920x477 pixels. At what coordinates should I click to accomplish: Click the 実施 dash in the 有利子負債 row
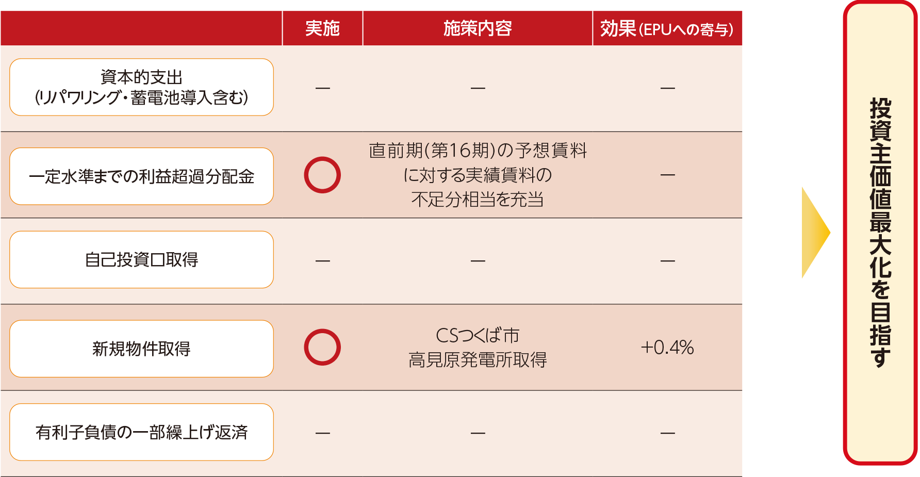tap(322, 433)
